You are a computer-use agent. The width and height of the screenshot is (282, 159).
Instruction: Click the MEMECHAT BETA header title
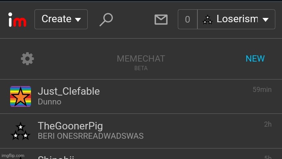[x=141, y=62]
